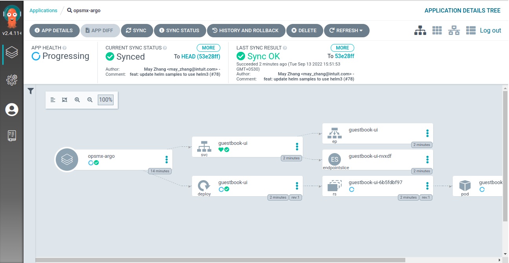Image resolution: width=509 pixels, height=263 pixels.
Task: Click the compact/align layout icon
Action: coord(53,100)
